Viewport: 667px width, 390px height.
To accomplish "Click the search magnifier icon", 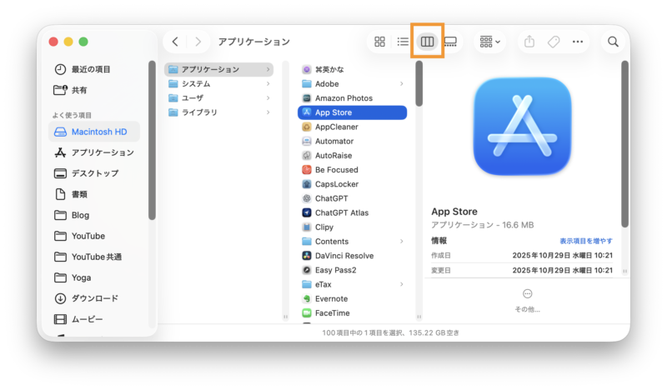I will tap(613, 42).
